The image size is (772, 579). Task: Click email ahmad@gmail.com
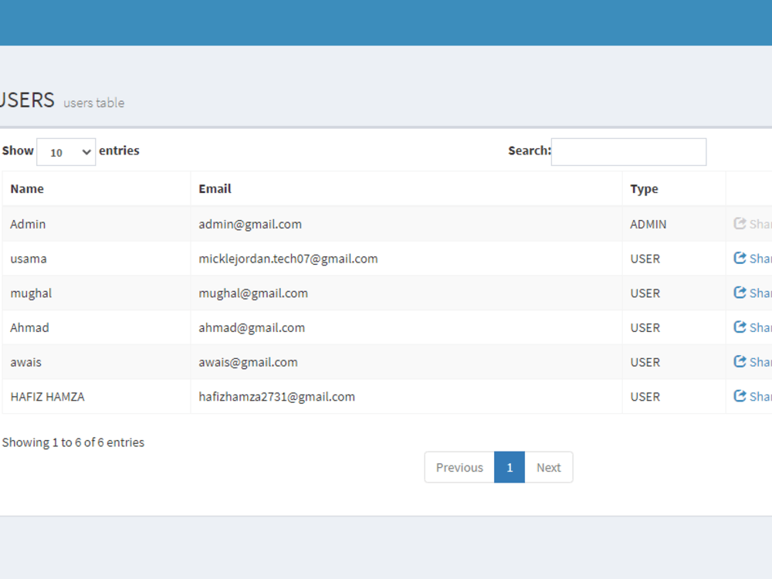(252, 328)
